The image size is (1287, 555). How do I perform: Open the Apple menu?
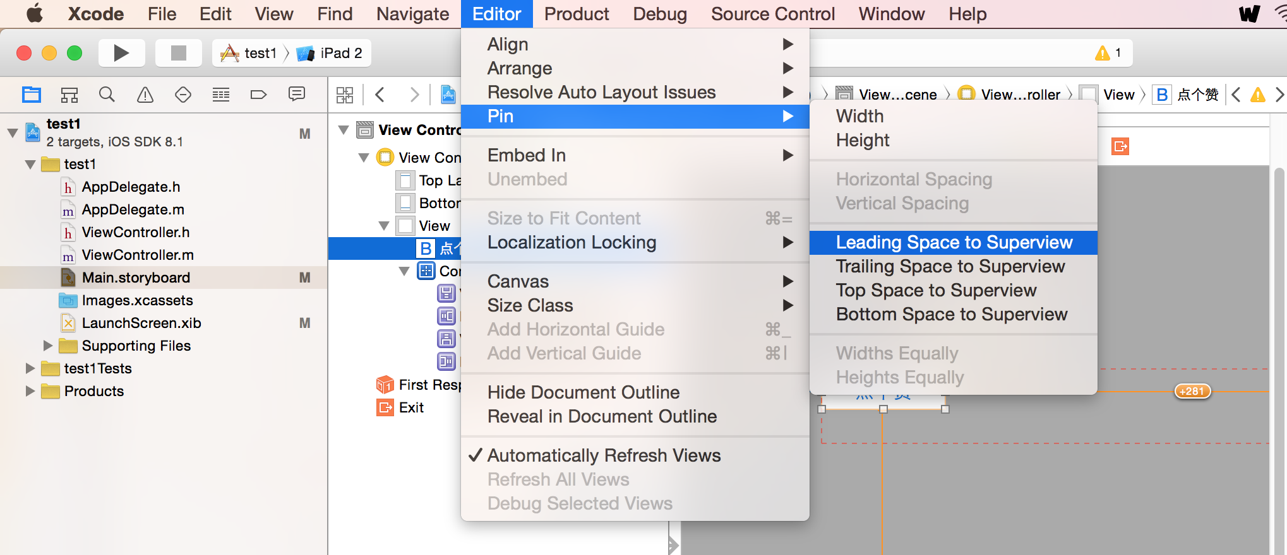click(34, 13)
